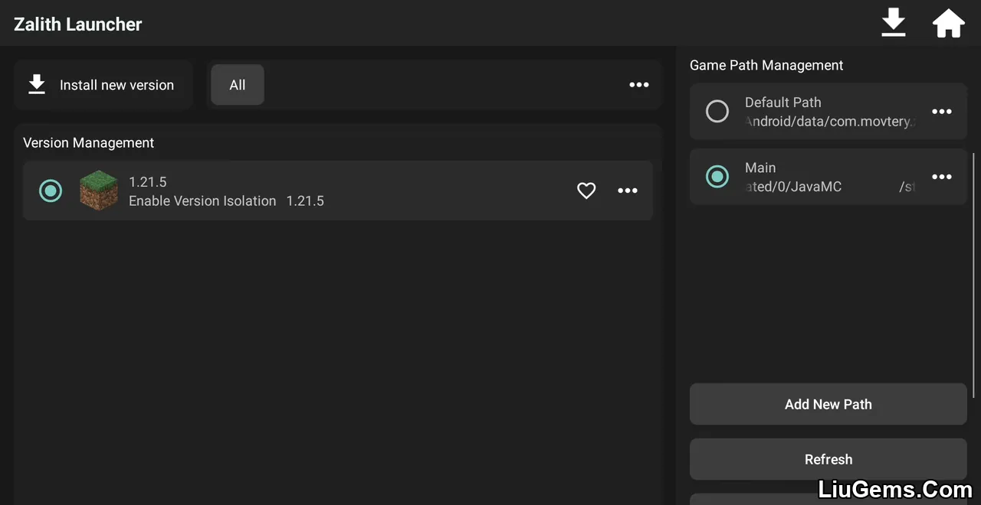Click the 1.21.5 grass block thumbnail
The height and width of the screenshot is (505, 981).
[99, 191]
